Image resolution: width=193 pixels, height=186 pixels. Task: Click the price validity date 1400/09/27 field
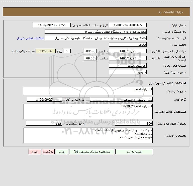point(128,58)
